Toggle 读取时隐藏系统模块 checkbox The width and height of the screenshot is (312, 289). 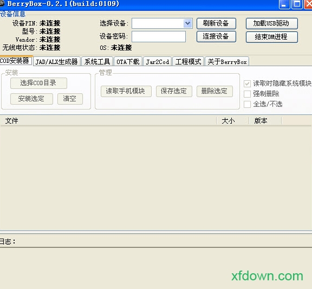coord(247,84)
